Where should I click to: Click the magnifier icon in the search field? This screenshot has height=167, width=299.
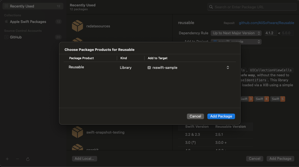[x=211, y=7]
